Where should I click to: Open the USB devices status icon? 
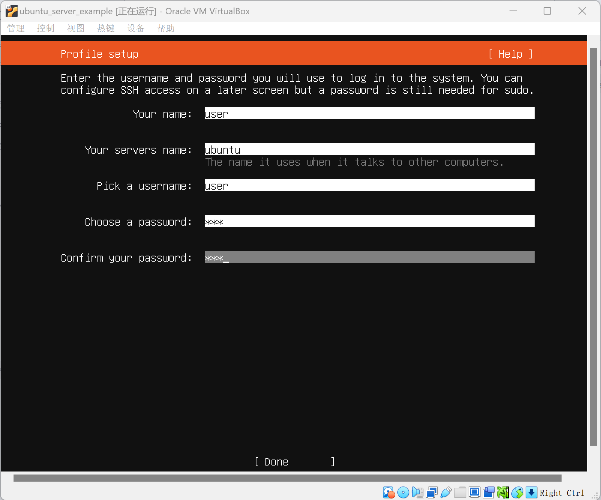pyautogui.click(x=446, y=493)
